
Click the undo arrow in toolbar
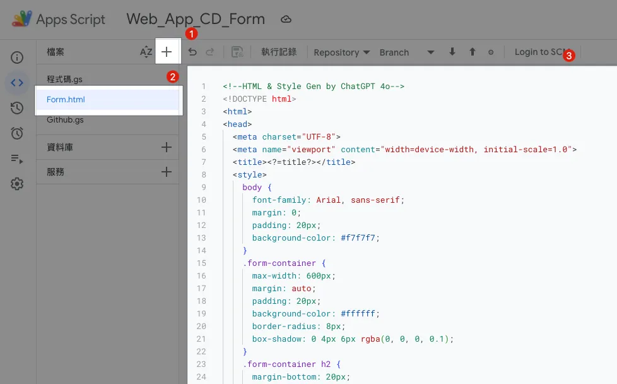(192, 52)
